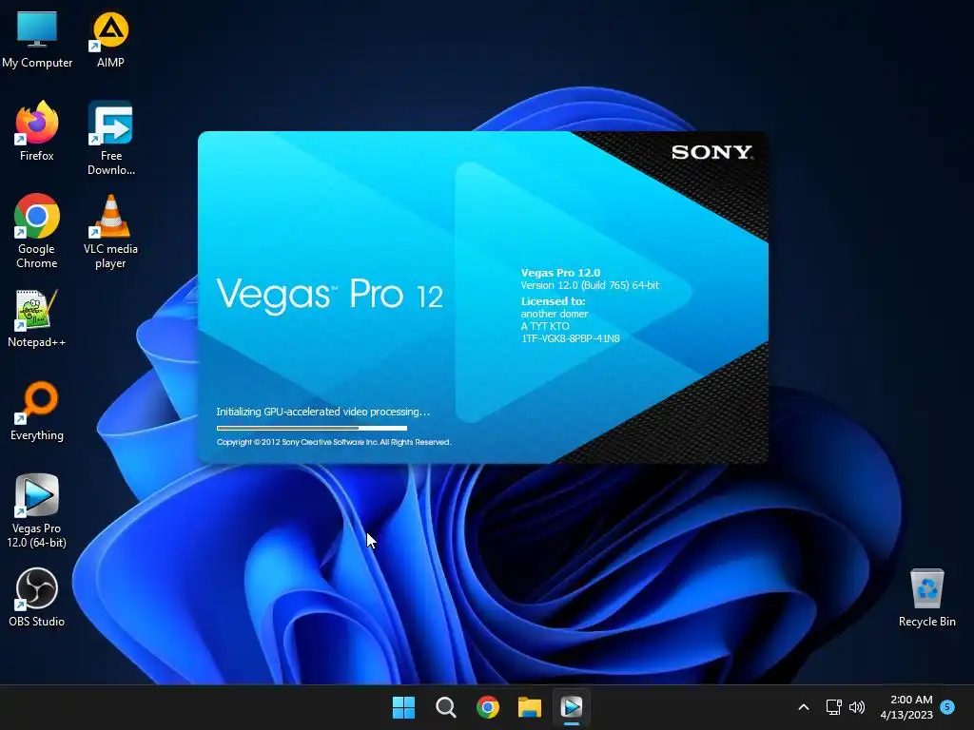Click "Initializing GPU-accelerated video processing" text
This screenshot has height=730, width=974.
coord(322,412)
